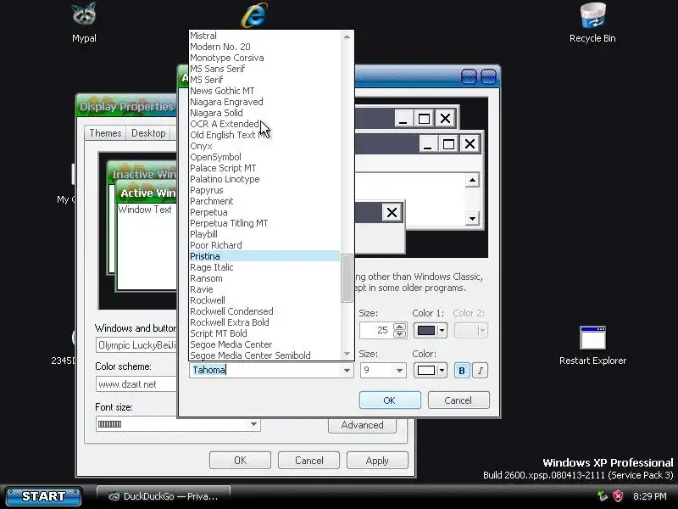Click the Advanced button
Screen dimensions: 678x509
pyautogui.click(x=363, y=425)
